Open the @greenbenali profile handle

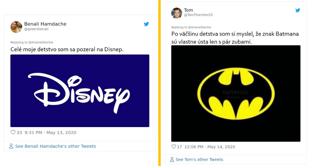[x=36, y=29]
